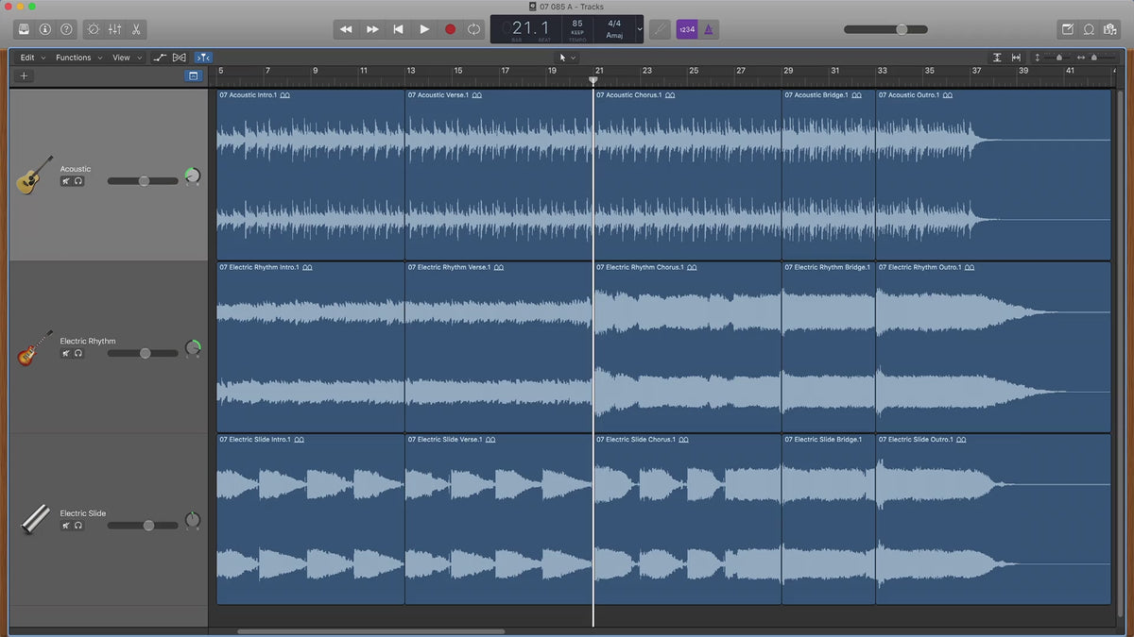Open the Loop Browser
Viewport: 1134px width, 637px height.
pyautogui.click(x=1089, y=29)
